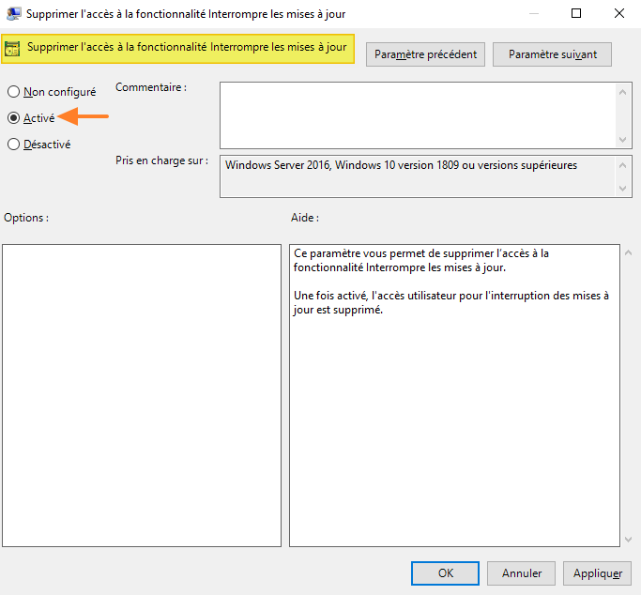
Task: Click inside the Commentaire text box
Action: 417,115
